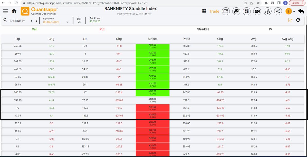
Task: Click browser forward arrow
Action: pyautogui.click(x=9, y=3)
